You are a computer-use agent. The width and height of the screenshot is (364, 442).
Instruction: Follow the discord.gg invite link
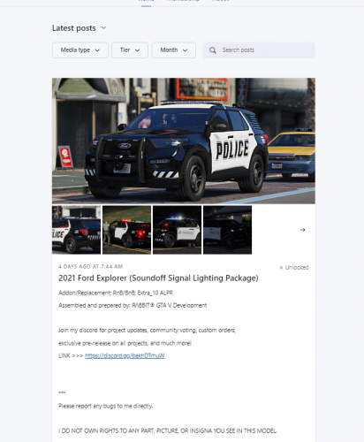(x=125, y=355)
